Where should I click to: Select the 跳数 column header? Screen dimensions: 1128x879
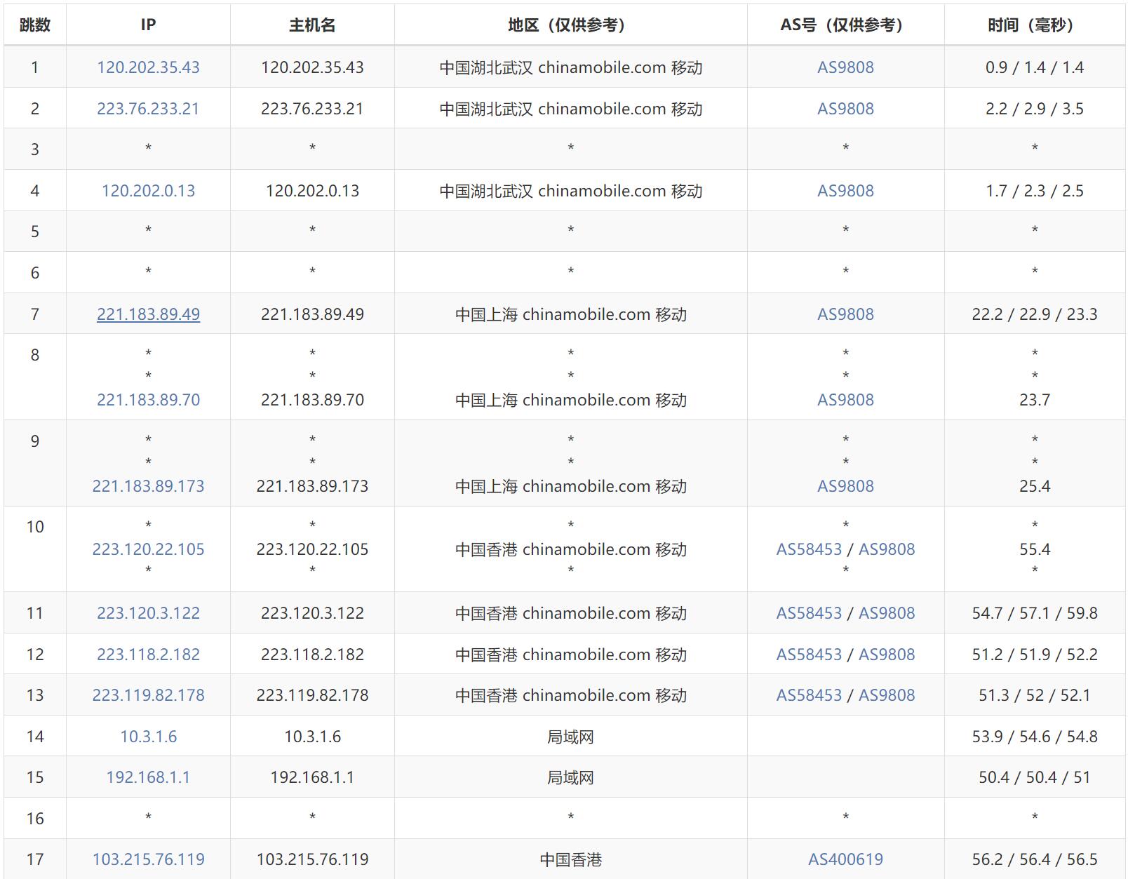[35, 25]
